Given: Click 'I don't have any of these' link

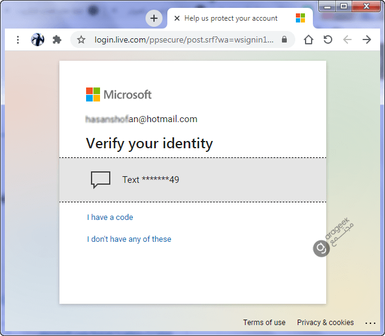Looking at the screenshot, I should point(129,239).
